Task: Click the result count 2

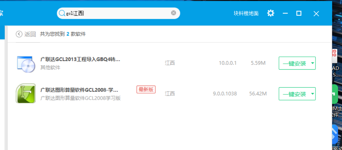Action: click(x=68, y=34)
